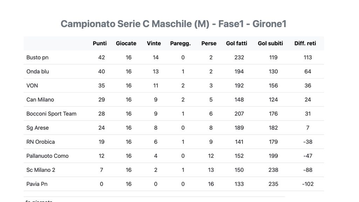Open the Bocconi Sport Team entry
Viewport: 359px width, 202px height.
[52, 114]
